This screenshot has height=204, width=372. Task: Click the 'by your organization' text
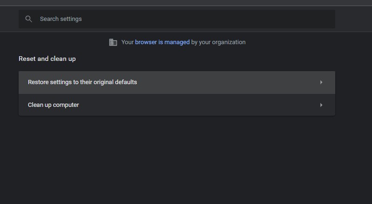click(218, 42)
